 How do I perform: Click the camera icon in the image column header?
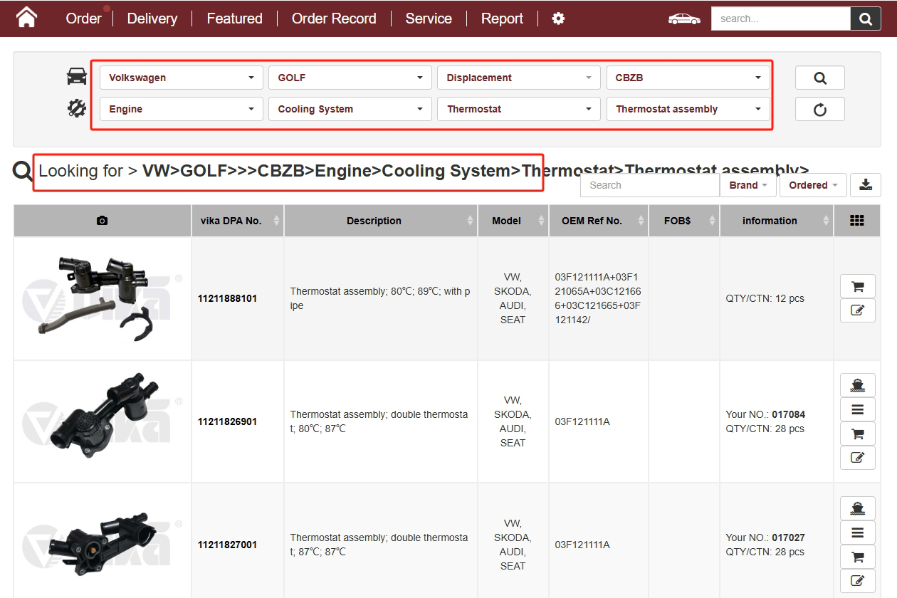[x=102, y=221]
